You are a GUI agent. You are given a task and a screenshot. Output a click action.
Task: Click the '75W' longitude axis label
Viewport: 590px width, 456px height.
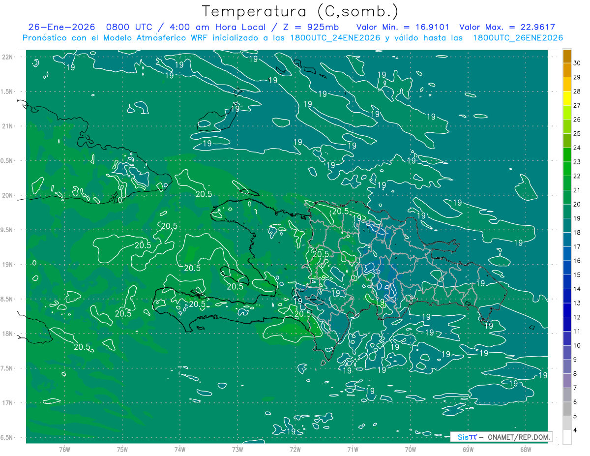click(x=122, y=449)
